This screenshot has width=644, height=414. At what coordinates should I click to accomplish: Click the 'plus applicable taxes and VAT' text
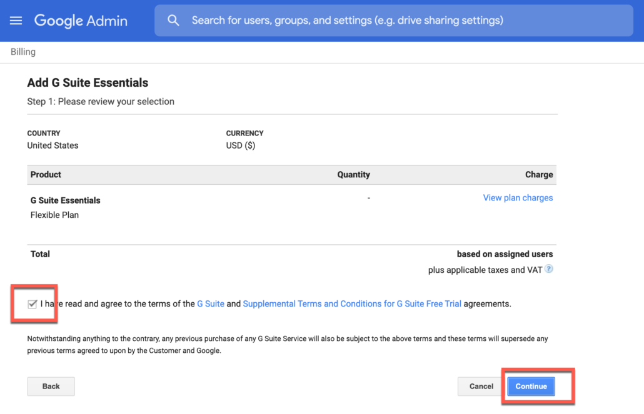[485, 270]
